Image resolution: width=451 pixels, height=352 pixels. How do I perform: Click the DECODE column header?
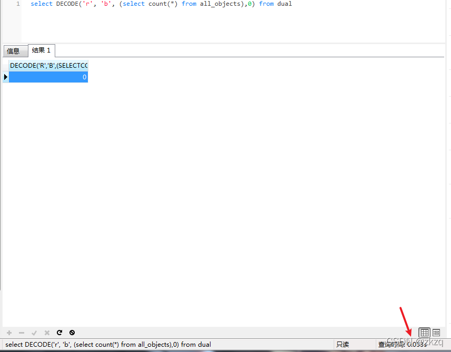click(48, 66)
